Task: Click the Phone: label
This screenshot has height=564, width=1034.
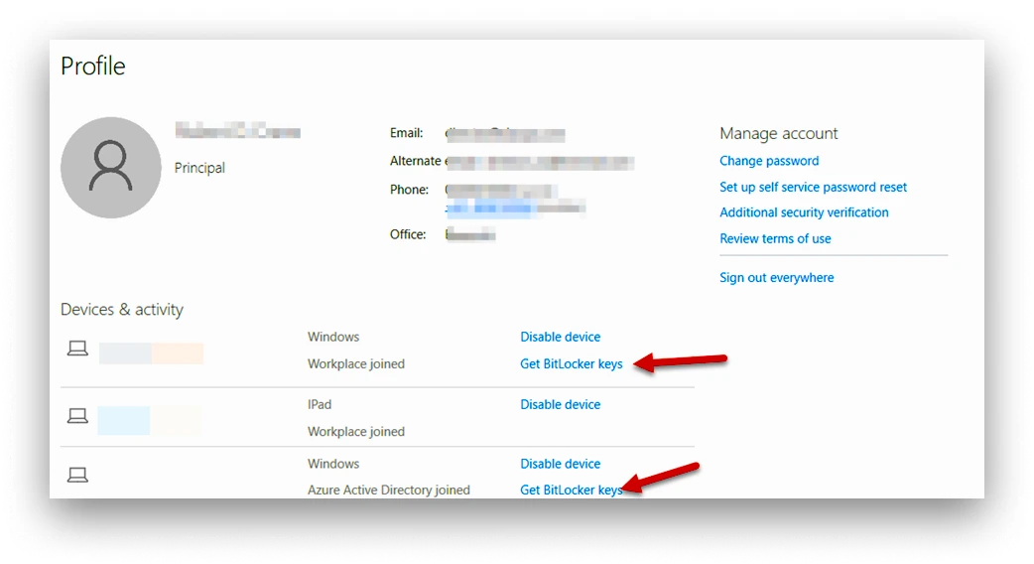Action: (409, 190)
